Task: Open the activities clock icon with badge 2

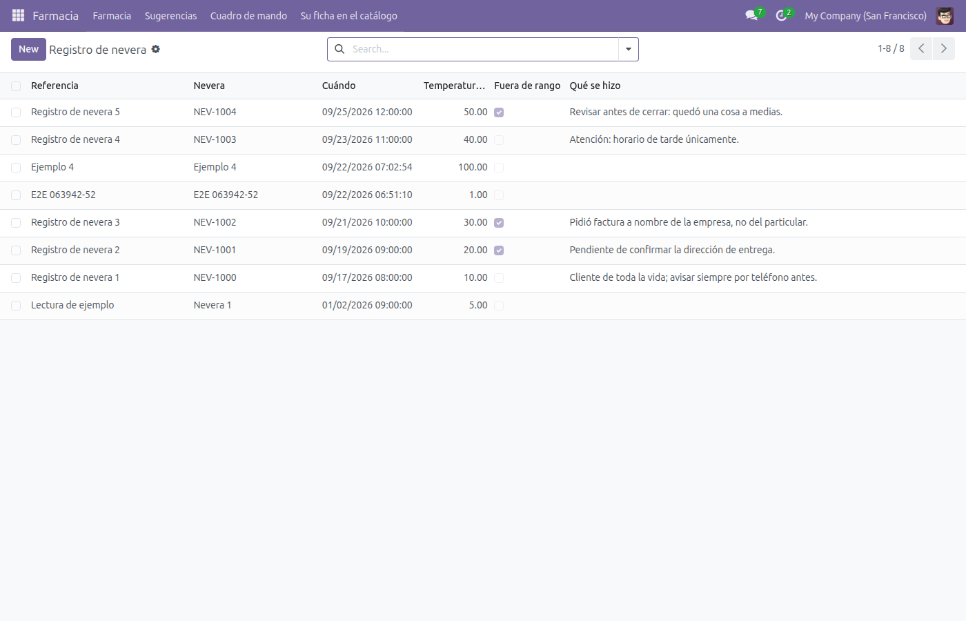Action: pyautogui.click(x=781, y=15)
